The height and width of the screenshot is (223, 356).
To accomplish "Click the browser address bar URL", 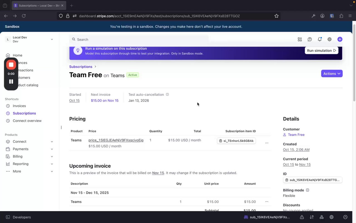I will 159,16.
